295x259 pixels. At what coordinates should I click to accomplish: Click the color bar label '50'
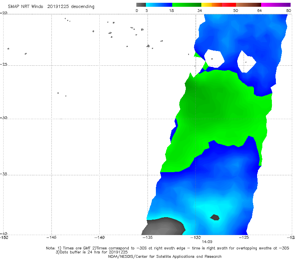coord(236,10)
